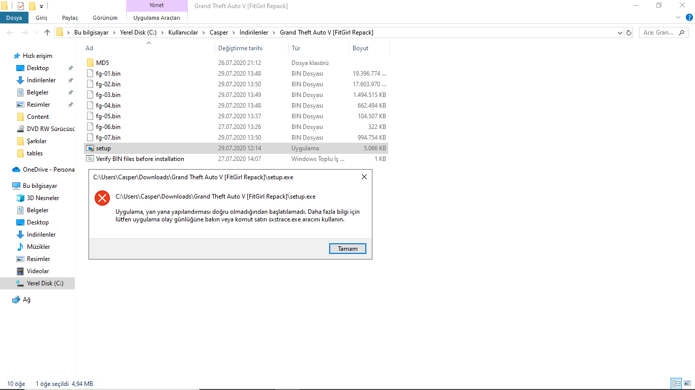The image size is (695, 390).
Task: Open the quick access toolbar customize dropdown
Action: pos(41,7)
